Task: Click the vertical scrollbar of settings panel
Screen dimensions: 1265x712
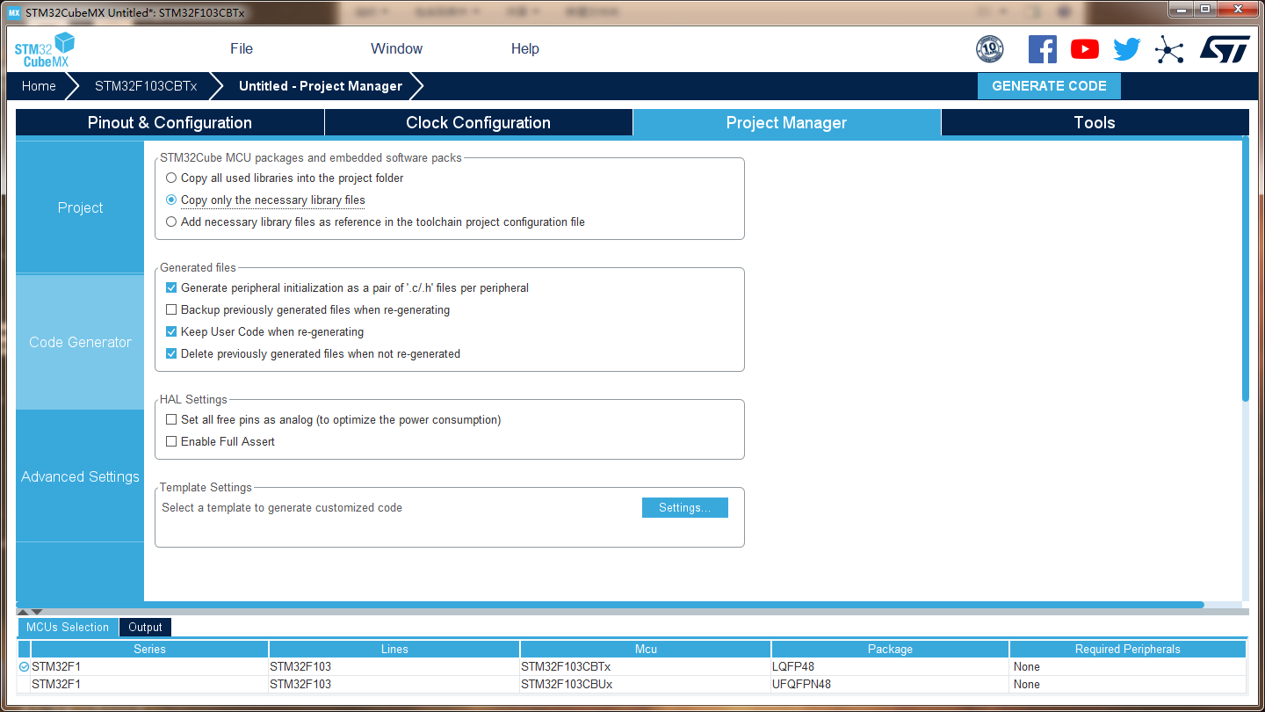Action: tap(1245, 269)
